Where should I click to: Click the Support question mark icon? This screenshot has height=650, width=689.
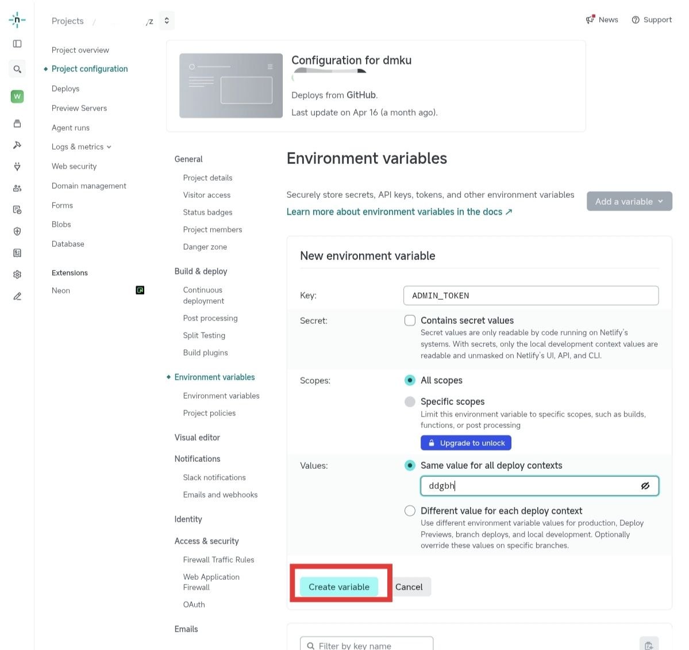(636, 20)
